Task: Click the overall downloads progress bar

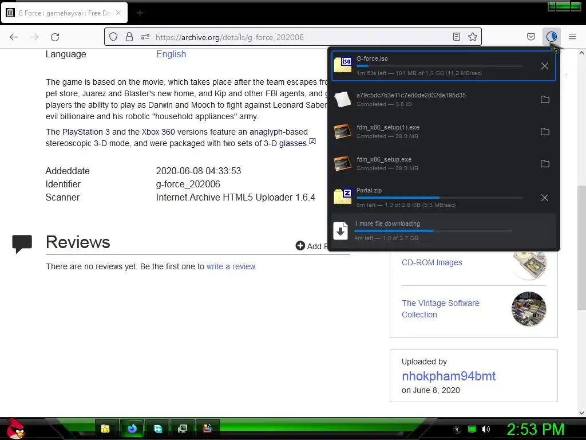Action: pyautogui.click(x=433, y=231)
